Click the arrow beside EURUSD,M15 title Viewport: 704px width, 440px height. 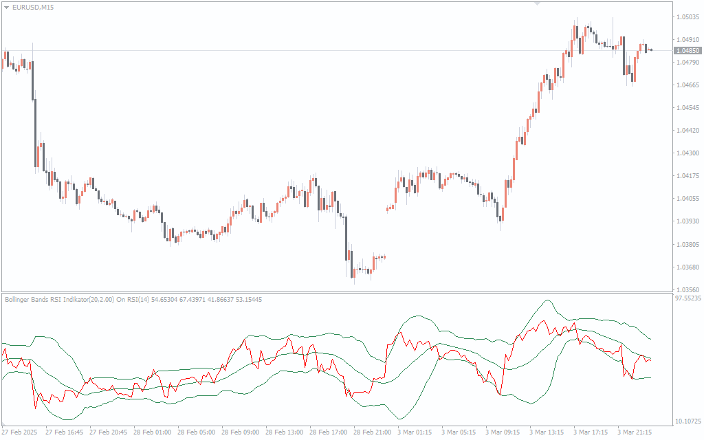[x=7, y=7]
